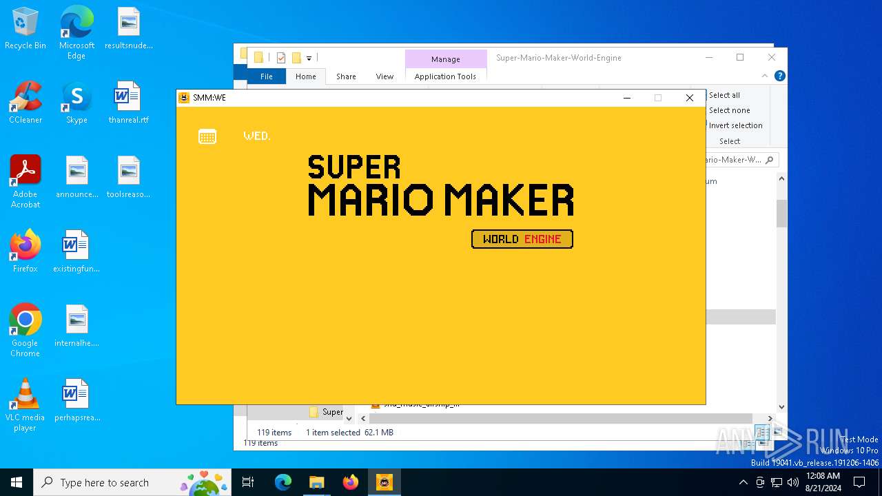This screenshot has width=882, height=496.
Task: Open Microsoft Edge desktop shortcut
Action: [x=76, y=33]
